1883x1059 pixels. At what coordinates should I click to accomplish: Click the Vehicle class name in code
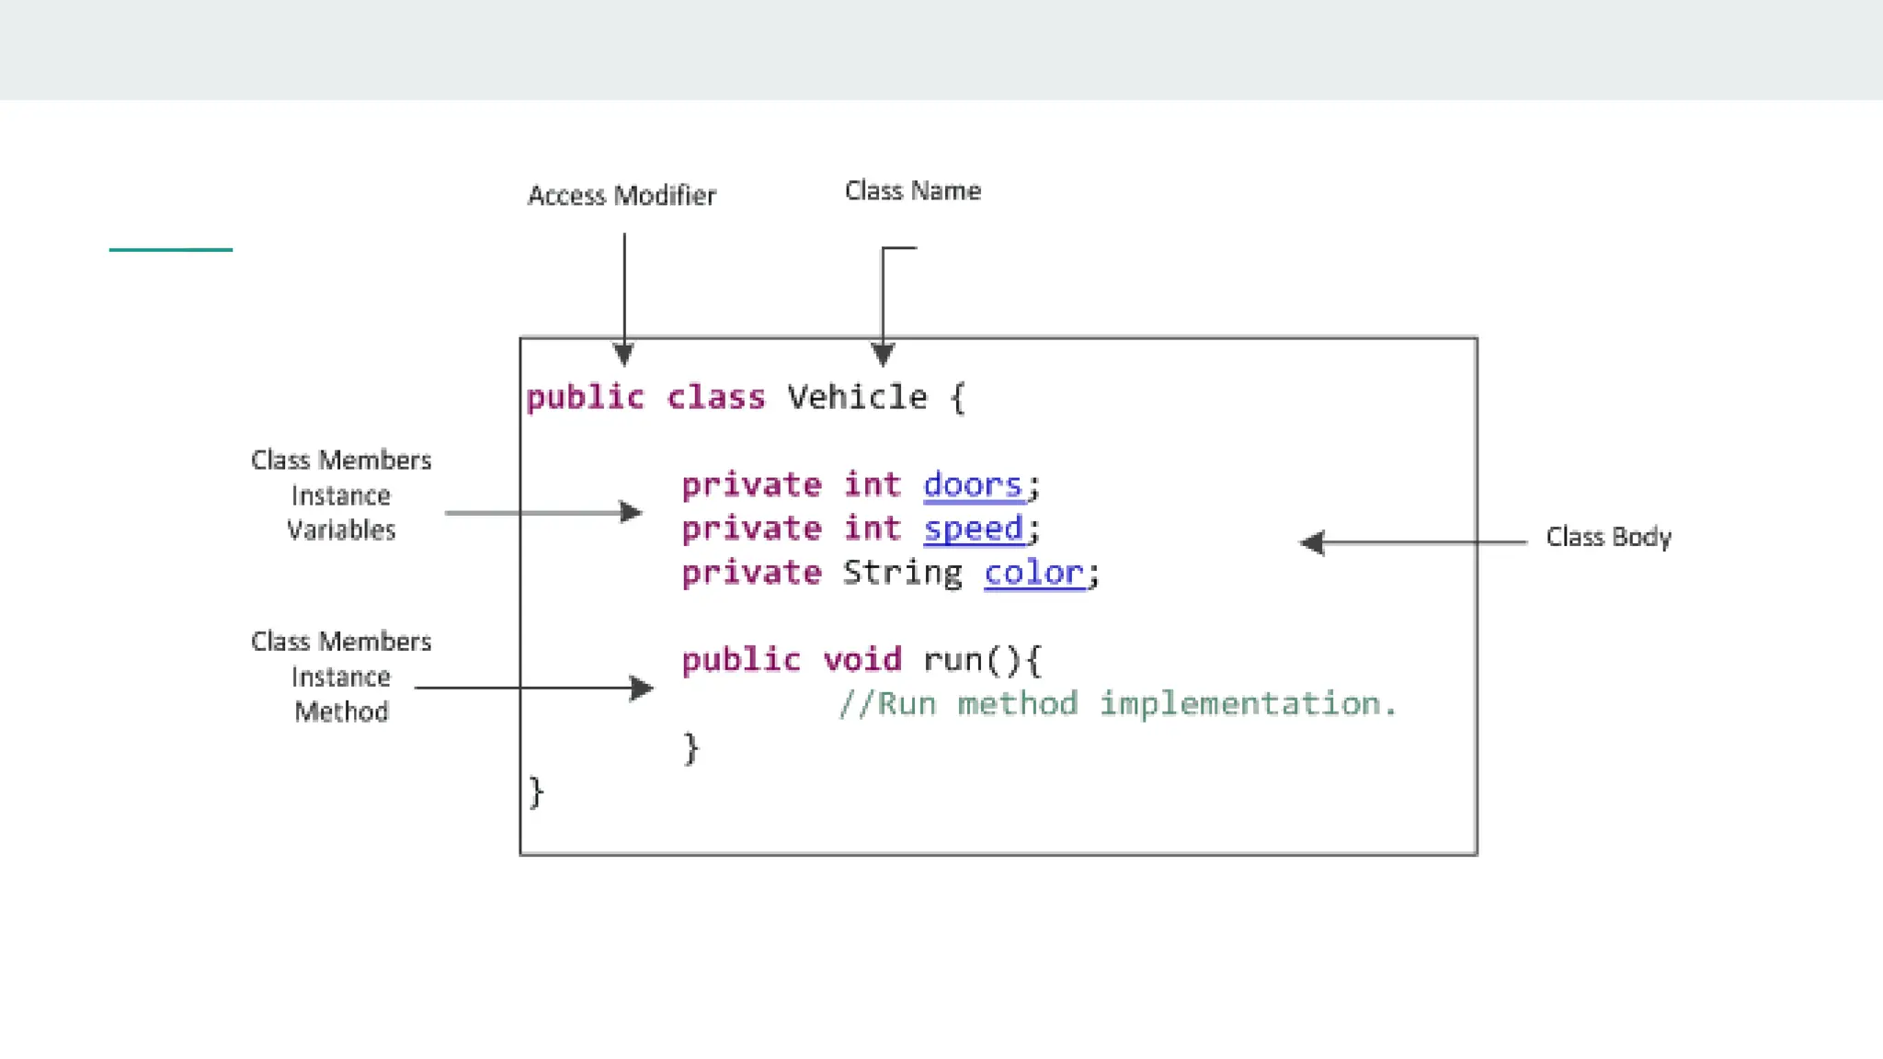(857, 398)
